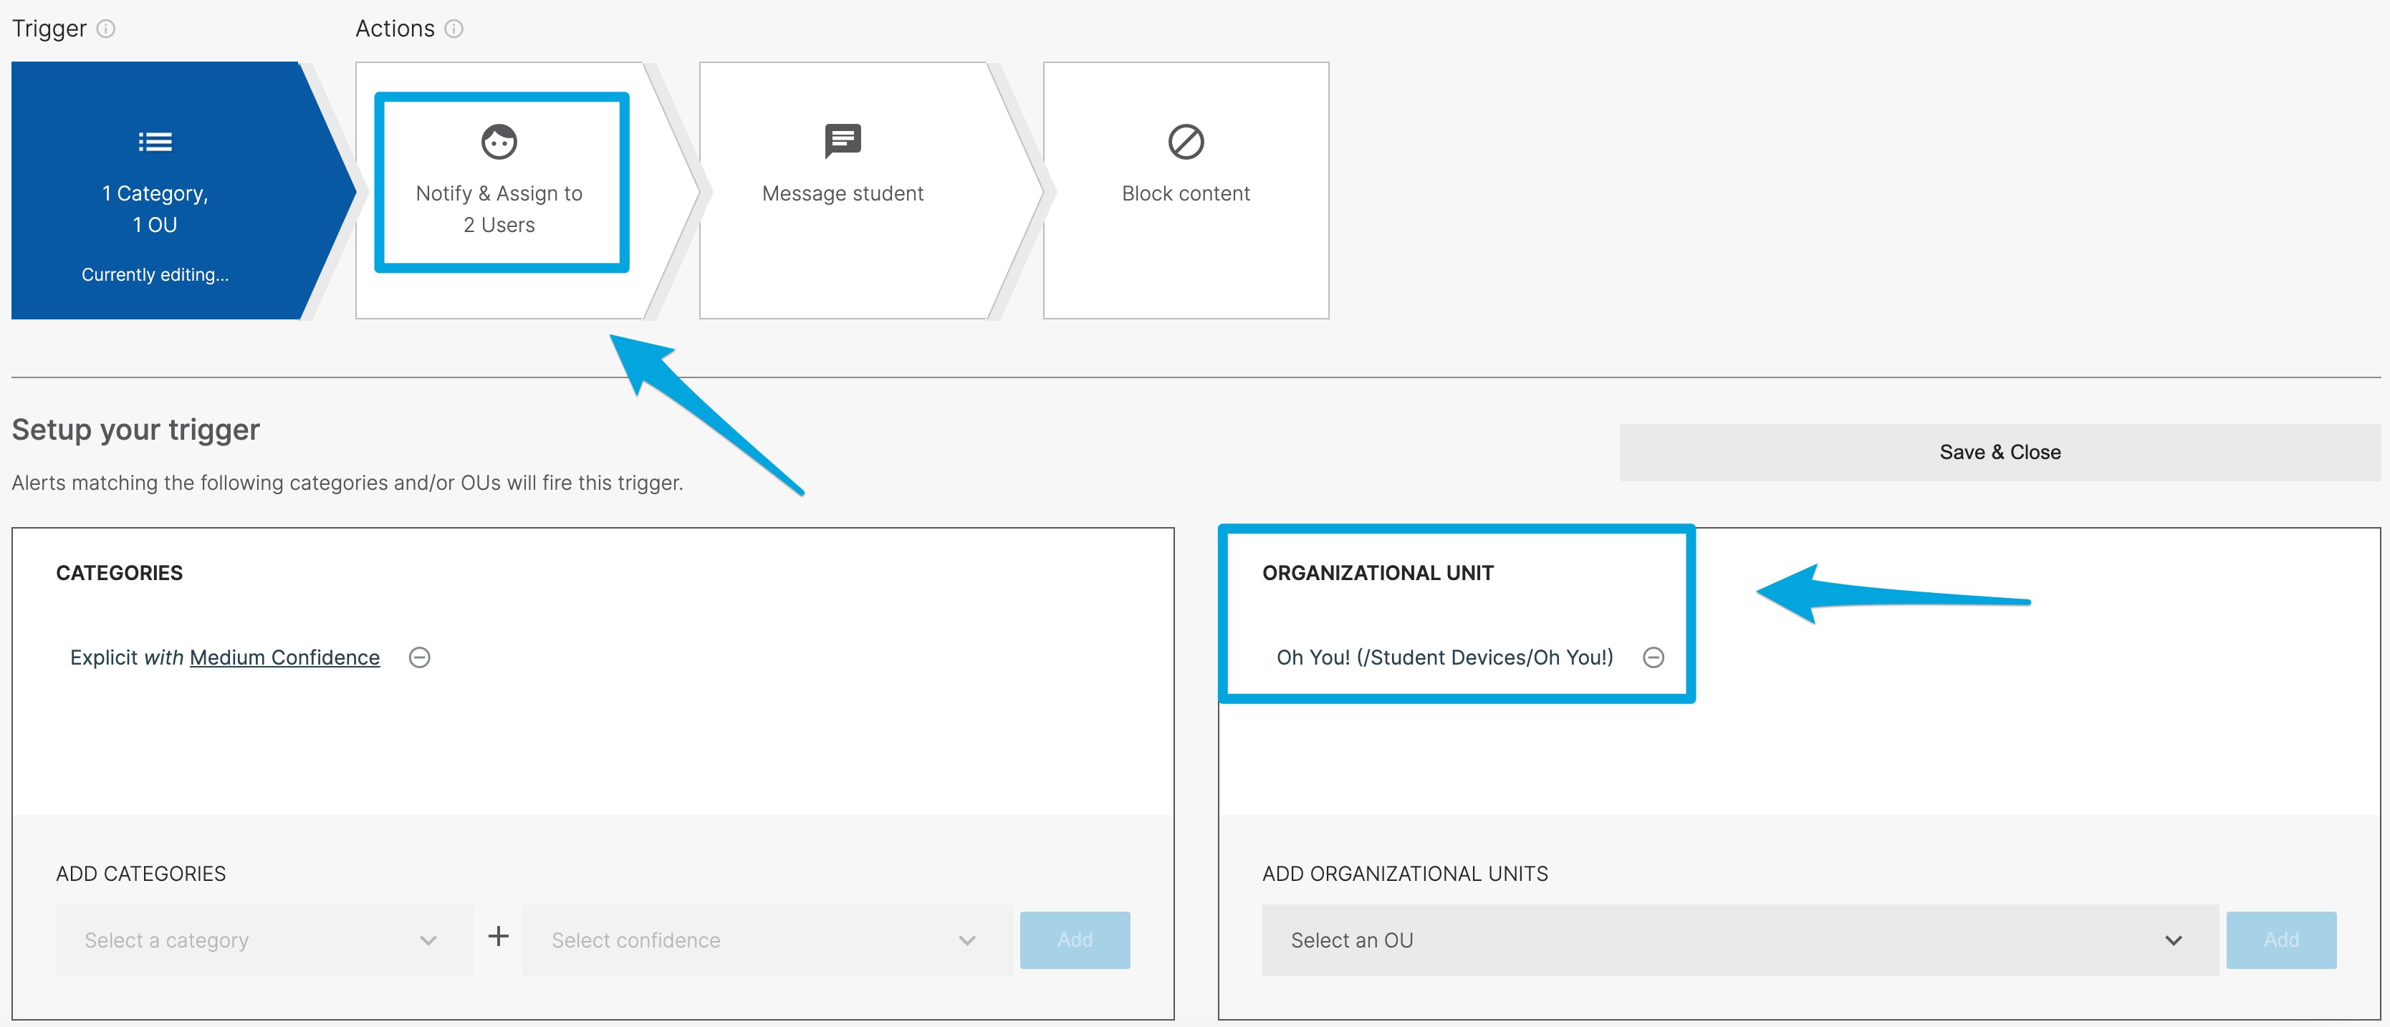Click the CATEGORIES heading
Image resolution: width=2390 pixels, height=1027 pixels.
[x=119, y=574]
